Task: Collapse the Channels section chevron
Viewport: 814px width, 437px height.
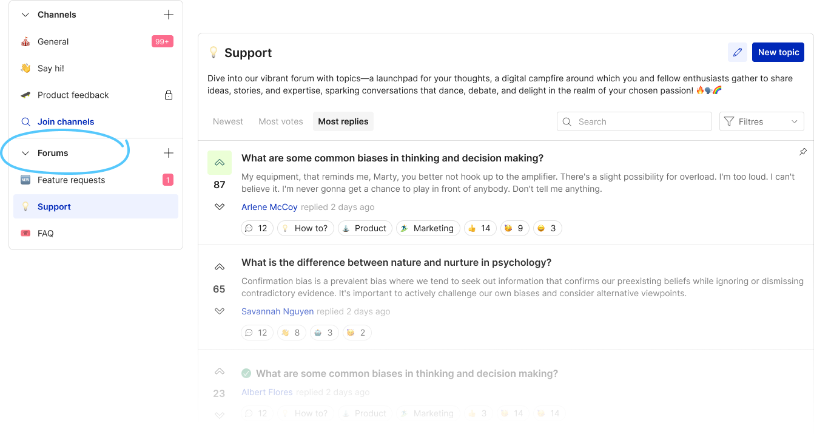Action: [x=25, y=15]
